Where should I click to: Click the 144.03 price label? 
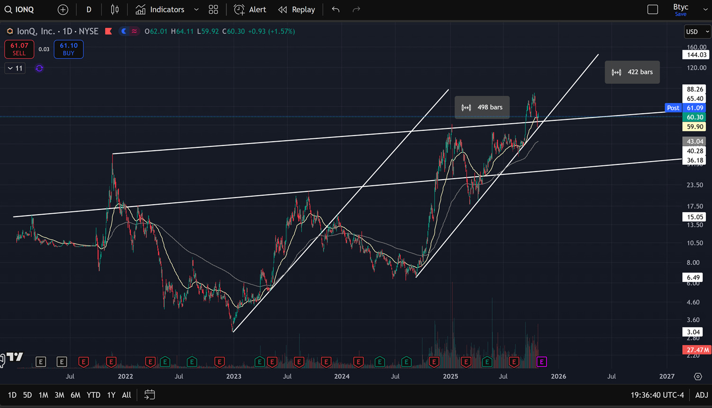[x=696, y=55]
